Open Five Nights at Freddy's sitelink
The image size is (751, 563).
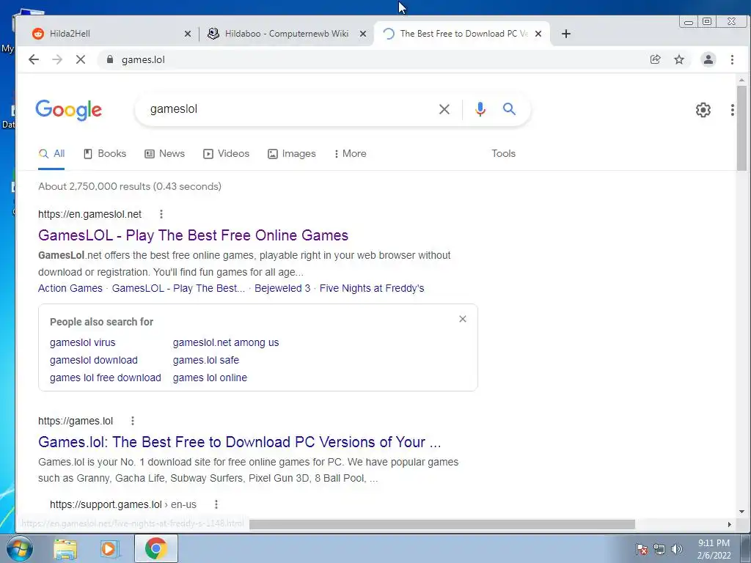click(x=372, y=288)
